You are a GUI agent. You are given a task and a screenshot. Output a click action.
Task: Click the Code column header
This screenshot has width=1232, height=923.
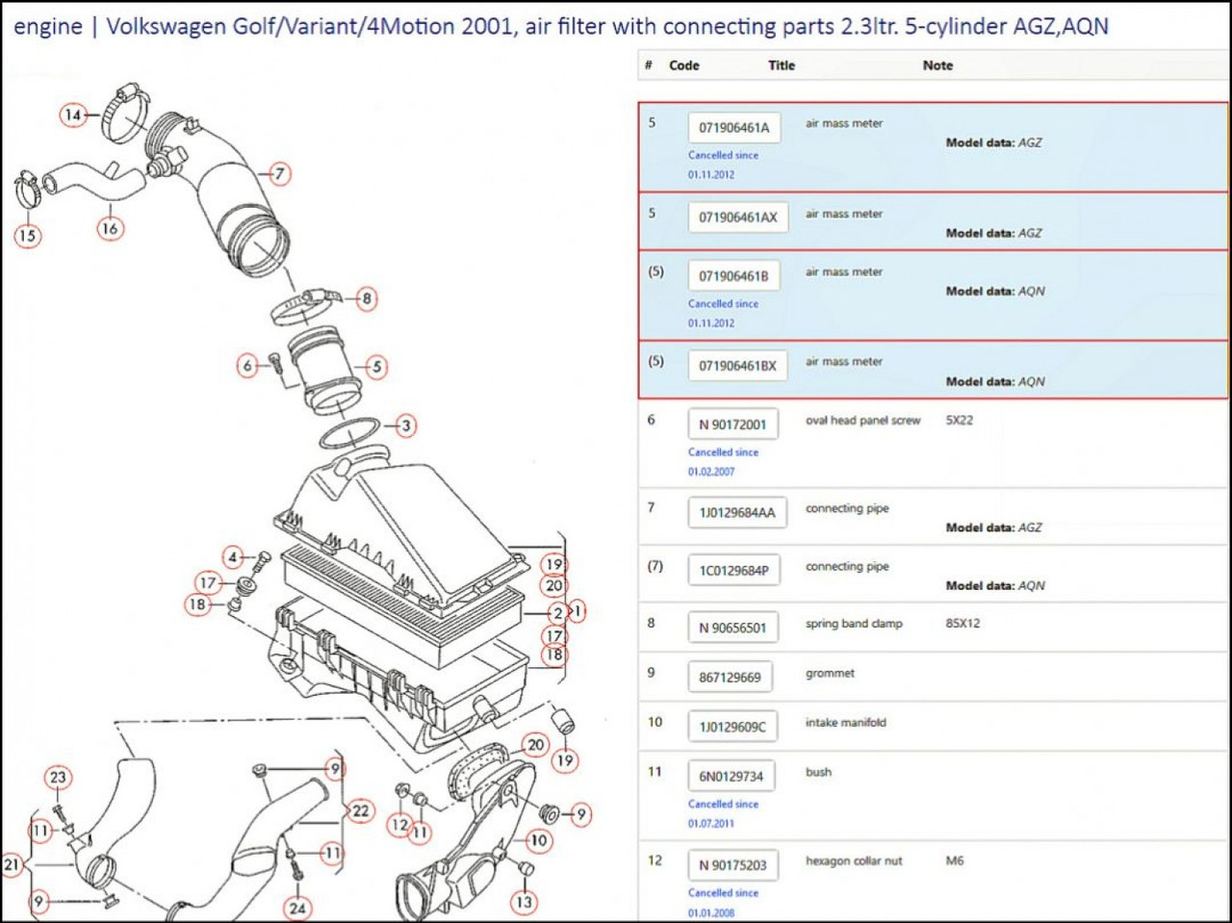(684, 65)
